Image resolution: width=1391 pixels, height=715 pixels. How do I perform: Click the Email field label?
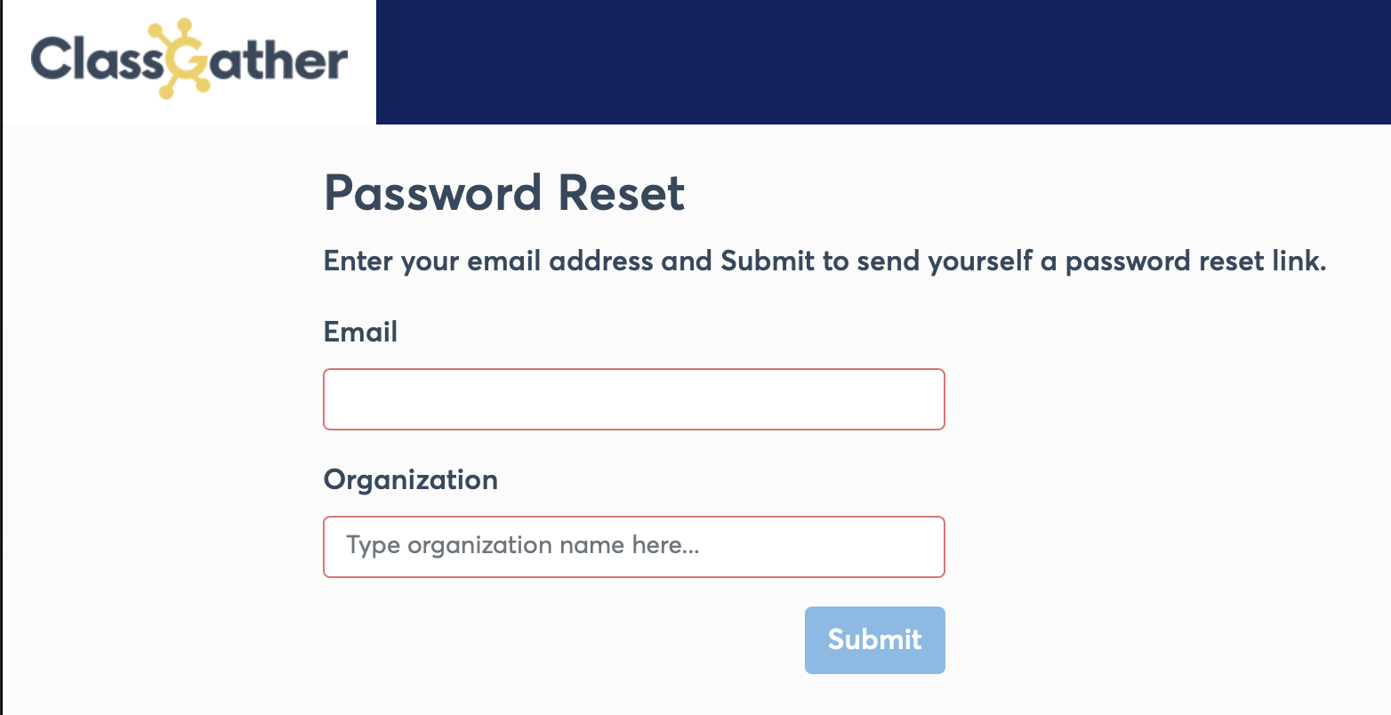360,332
